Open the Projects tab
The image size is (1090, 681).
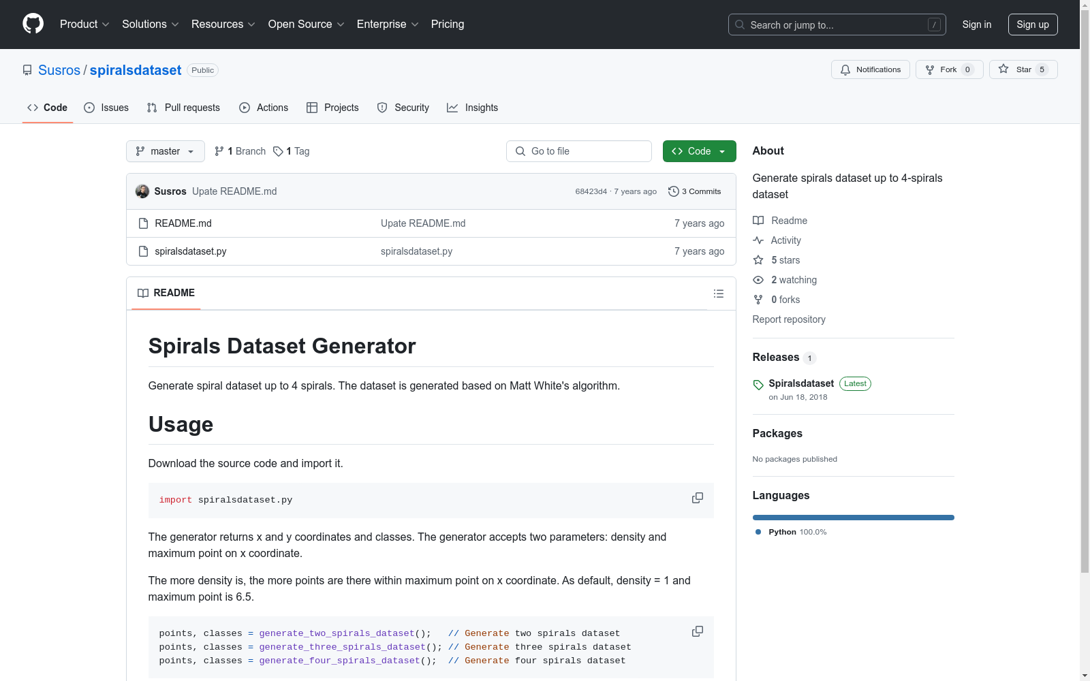332,108
